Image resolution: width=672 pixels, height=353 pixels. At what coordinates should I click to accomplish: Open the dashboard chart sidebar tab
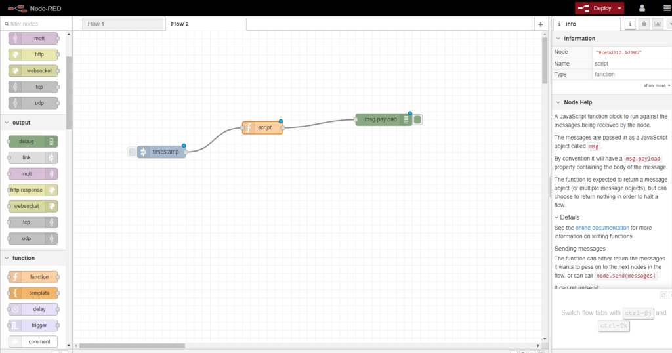pyautogui.click(x=658, y=24)
